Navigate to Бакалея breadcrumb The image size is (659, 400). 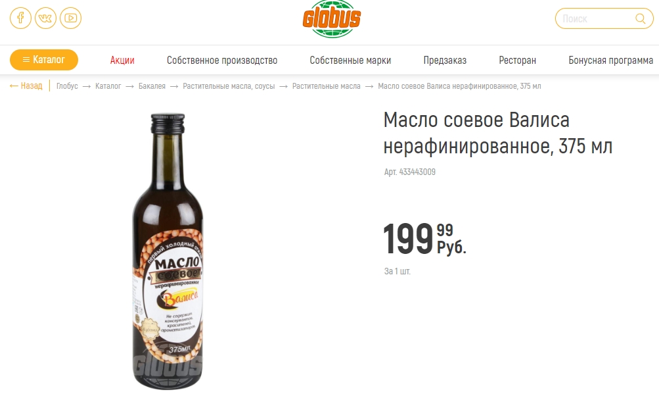click(x=152, y=86)
